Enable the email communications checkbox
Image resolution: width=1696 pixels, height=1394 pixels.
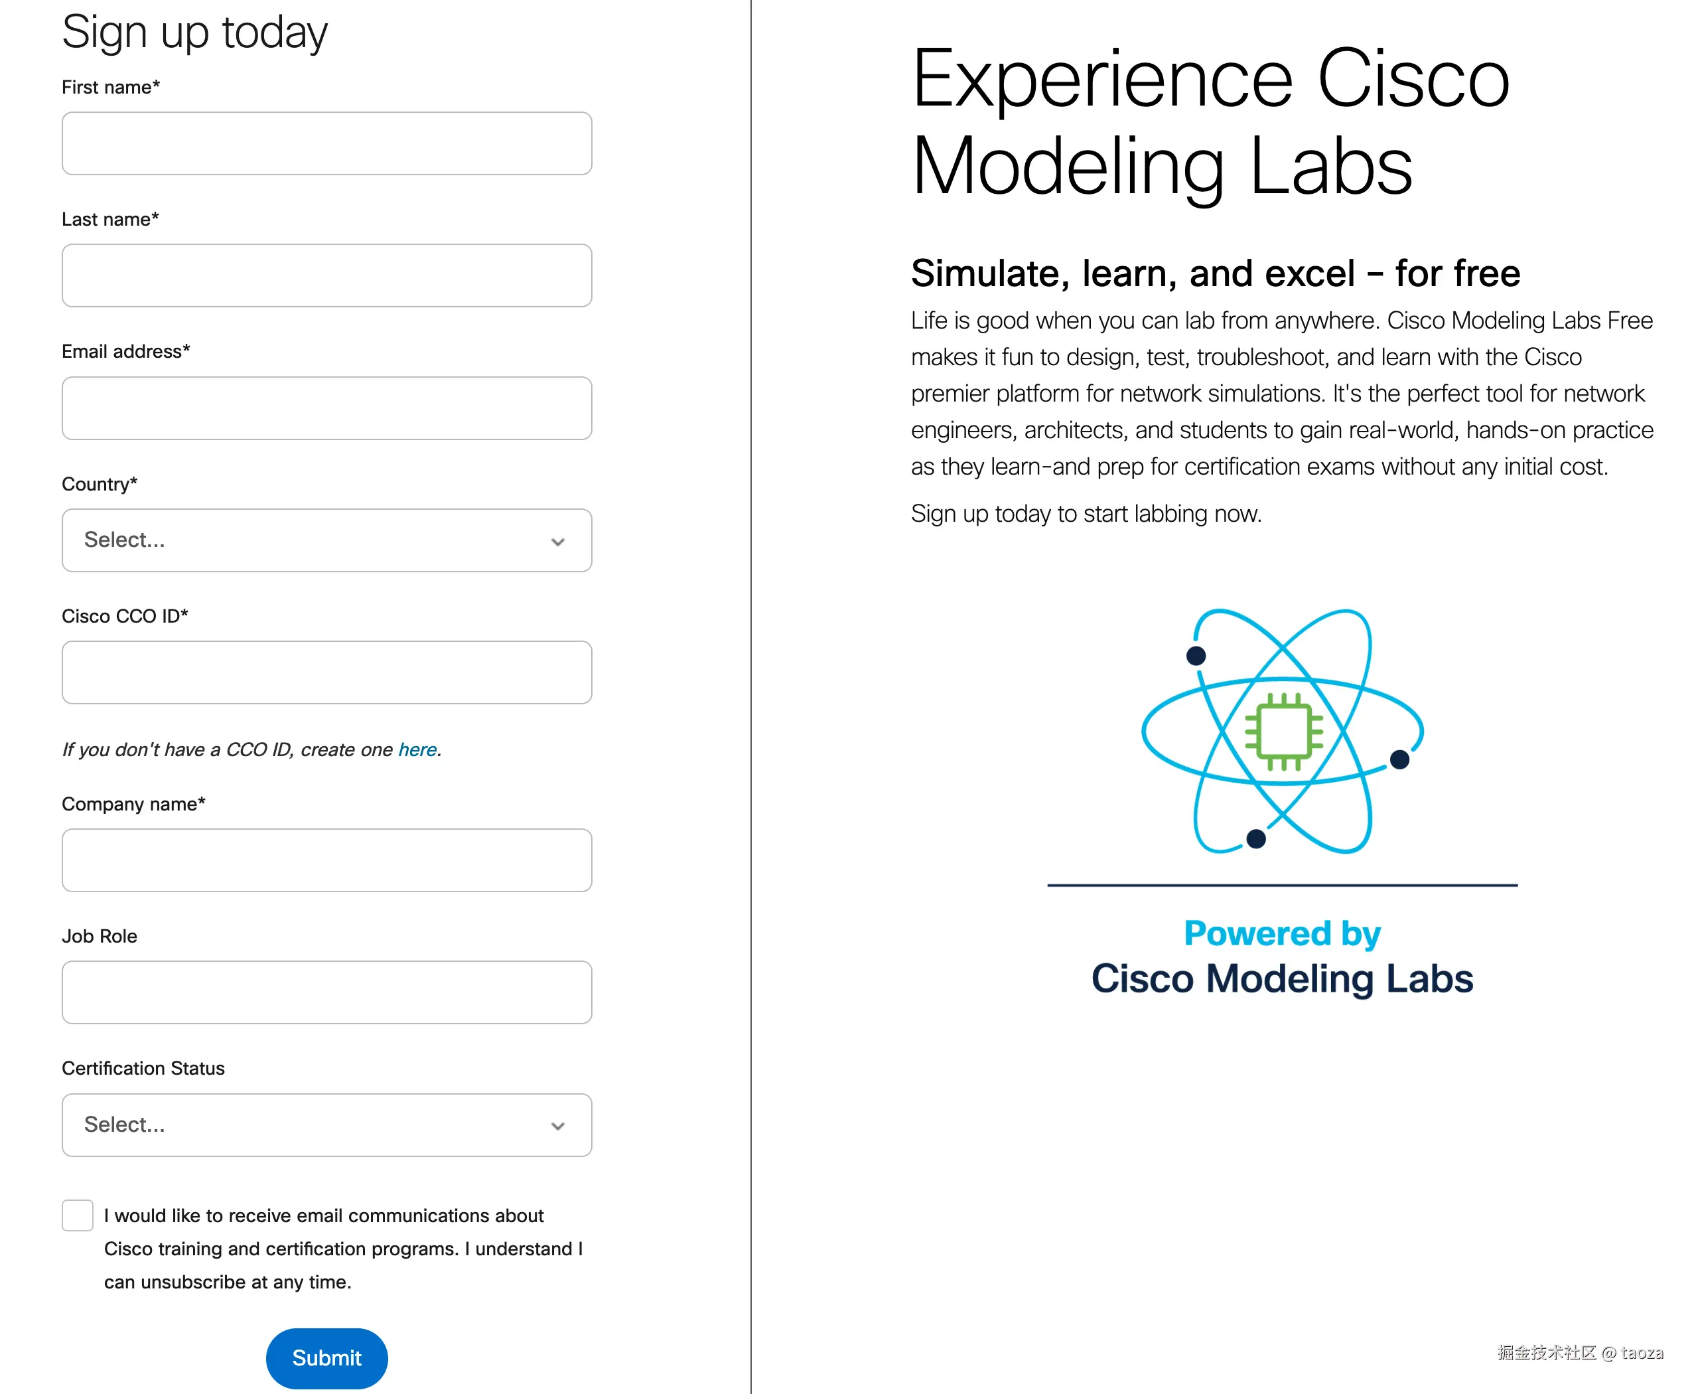[x=78, y=1215]
